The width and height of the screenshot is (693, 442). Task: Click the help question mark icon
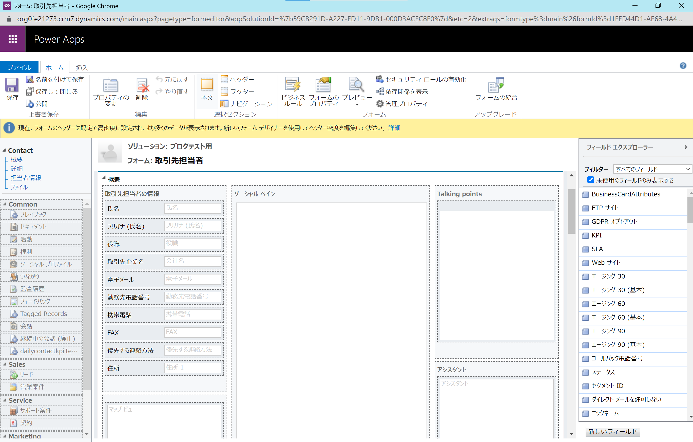(x=683, y=66)
